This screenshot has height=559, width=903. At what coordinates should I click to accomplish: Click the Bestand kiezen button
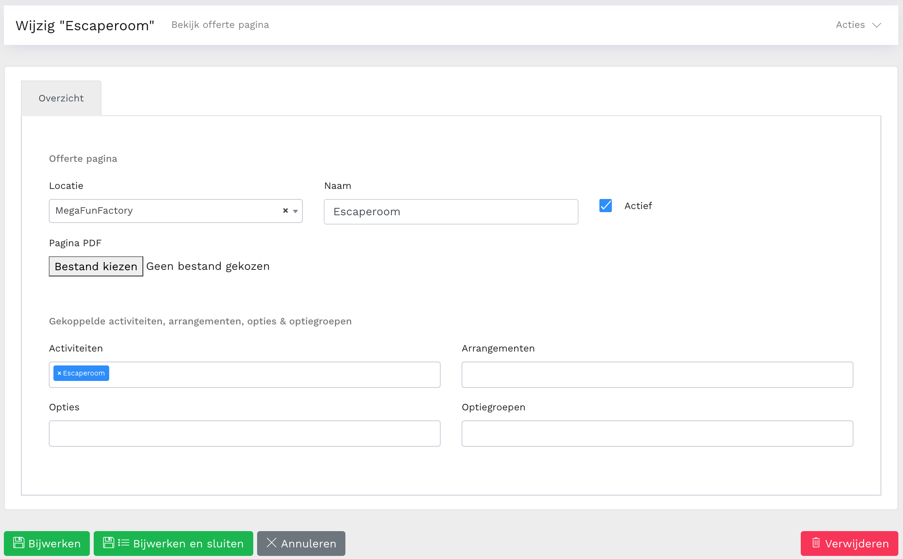pos(96,266)
